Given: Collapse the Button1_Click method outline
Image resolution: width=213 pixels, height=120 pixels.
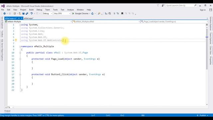Looking at the screenshot, I should (x=20, y=74).
